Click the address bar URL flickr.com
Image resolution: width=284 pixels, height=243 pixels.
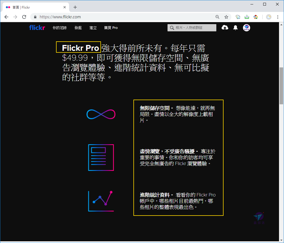60,17
